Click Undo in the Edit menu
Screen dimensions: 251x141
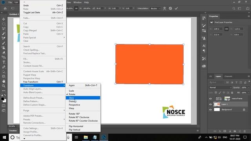(x=43, y=5)
